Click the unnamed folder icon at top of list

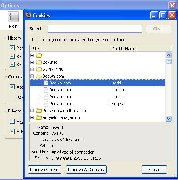39,56
